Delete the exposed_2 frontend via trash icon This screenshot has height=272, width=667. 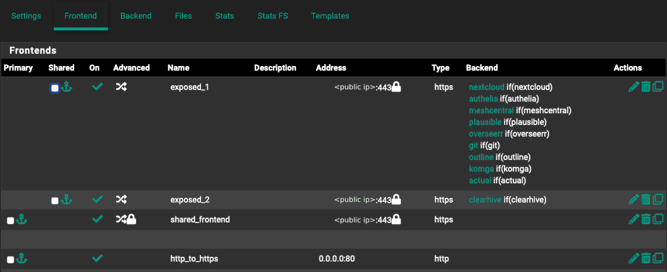tap(646, 200)
